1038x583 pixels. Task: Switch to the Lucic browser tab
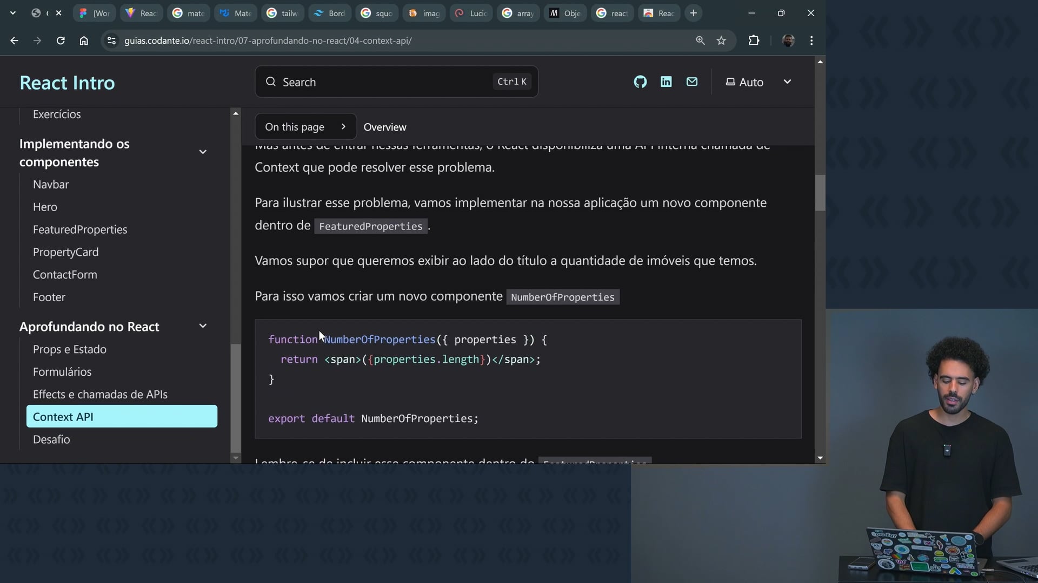pos(471,13)
